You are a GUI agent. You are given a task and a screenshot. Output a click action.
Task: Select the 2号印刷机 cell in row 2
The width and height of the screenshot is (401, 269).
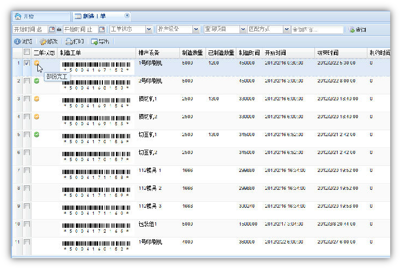pos(151,81)
